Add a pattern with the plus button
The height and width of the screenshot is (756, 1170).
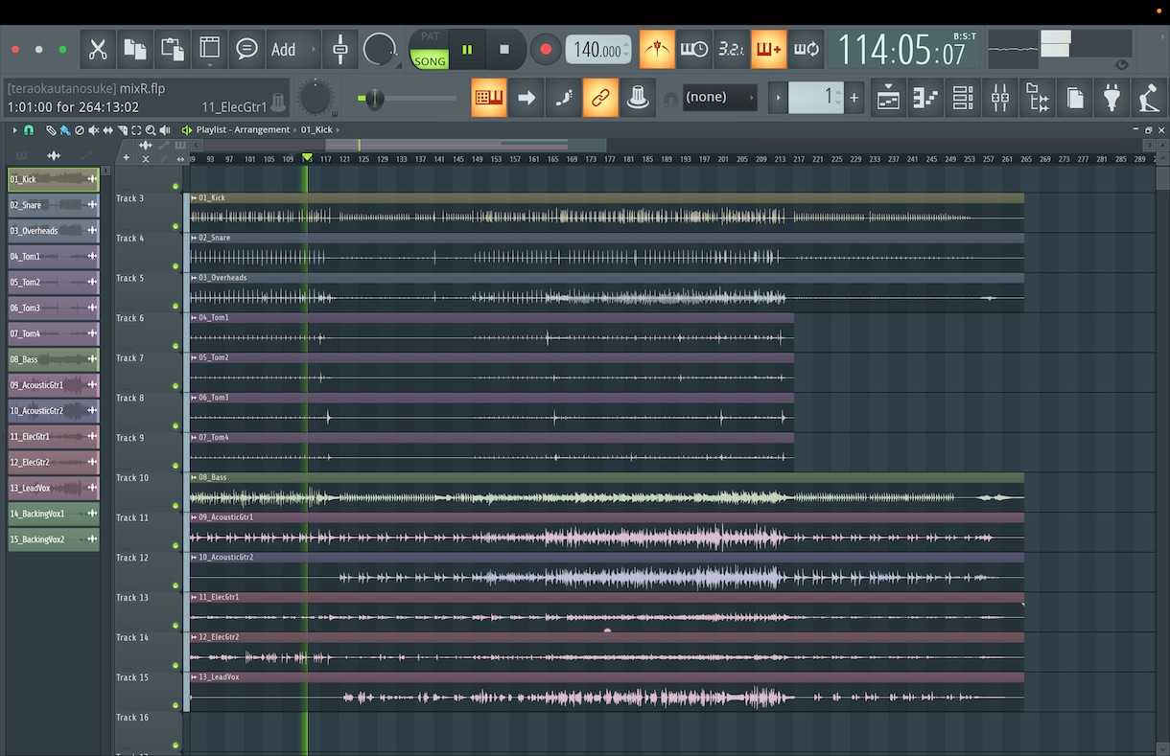[x=854, y=97]
